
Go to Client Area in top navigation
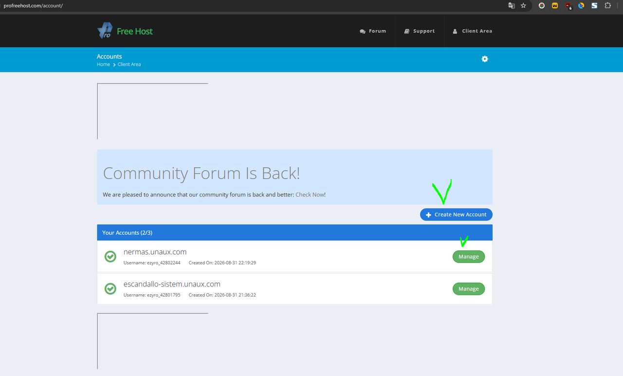tap(472, 31)
